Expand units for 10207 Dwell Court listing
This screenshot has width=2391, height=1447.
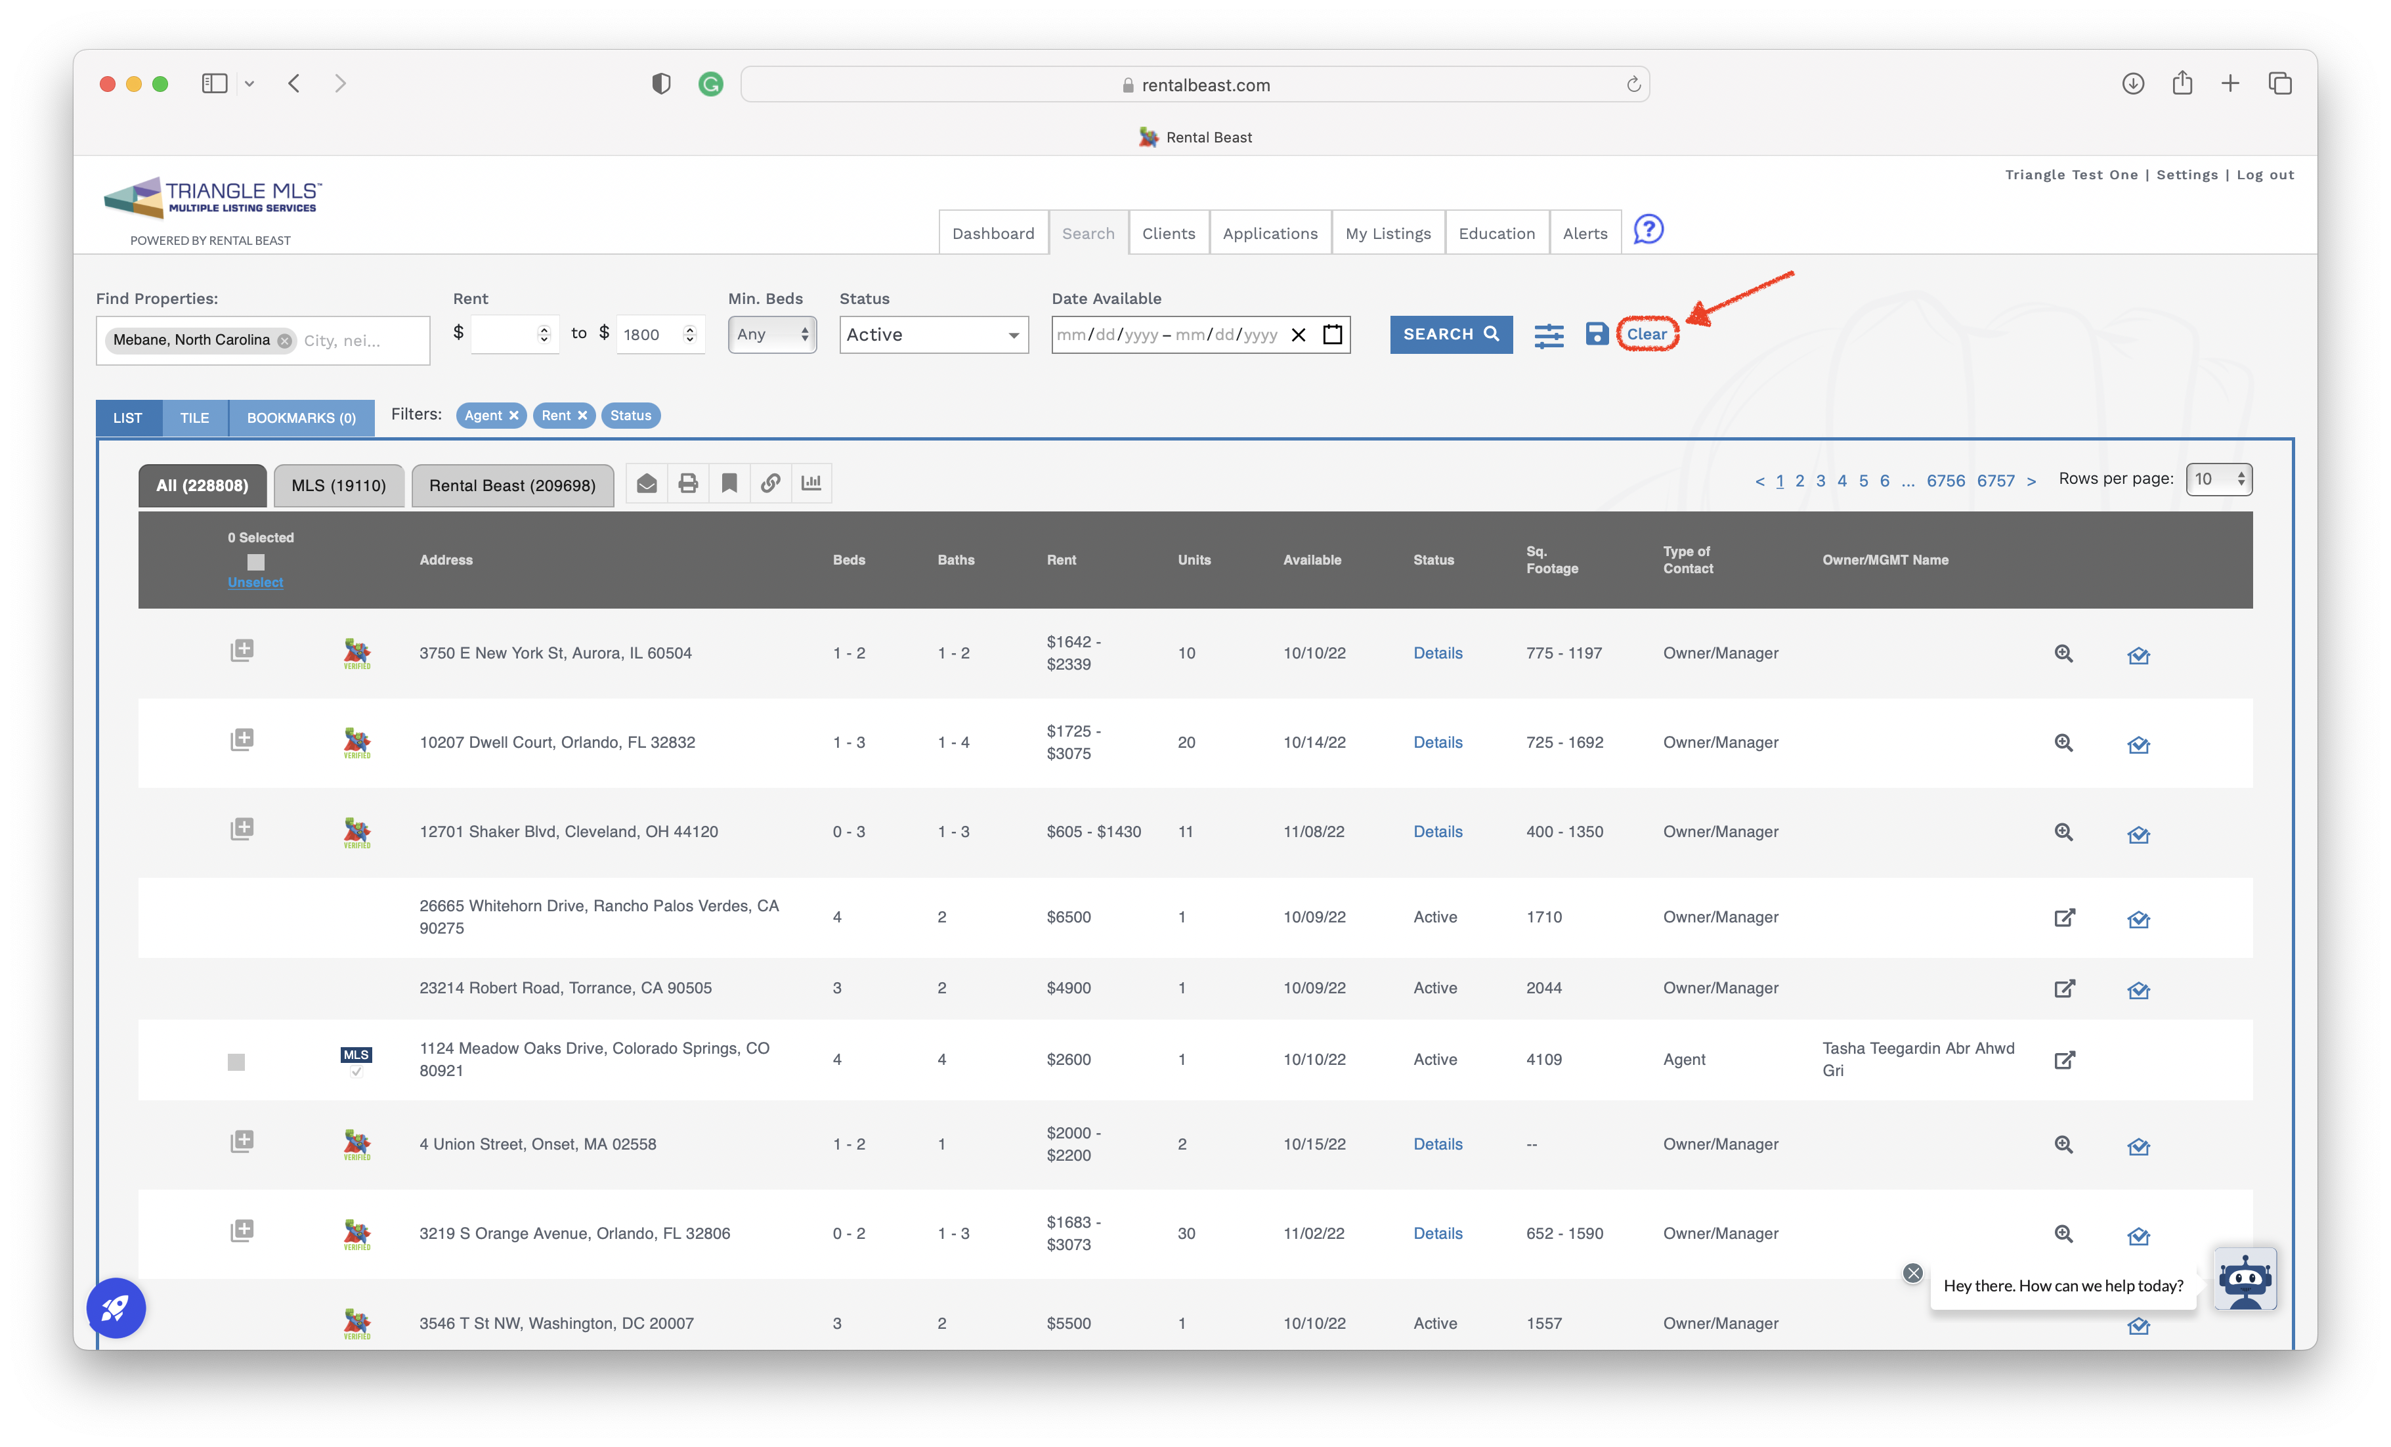[242, 739]
